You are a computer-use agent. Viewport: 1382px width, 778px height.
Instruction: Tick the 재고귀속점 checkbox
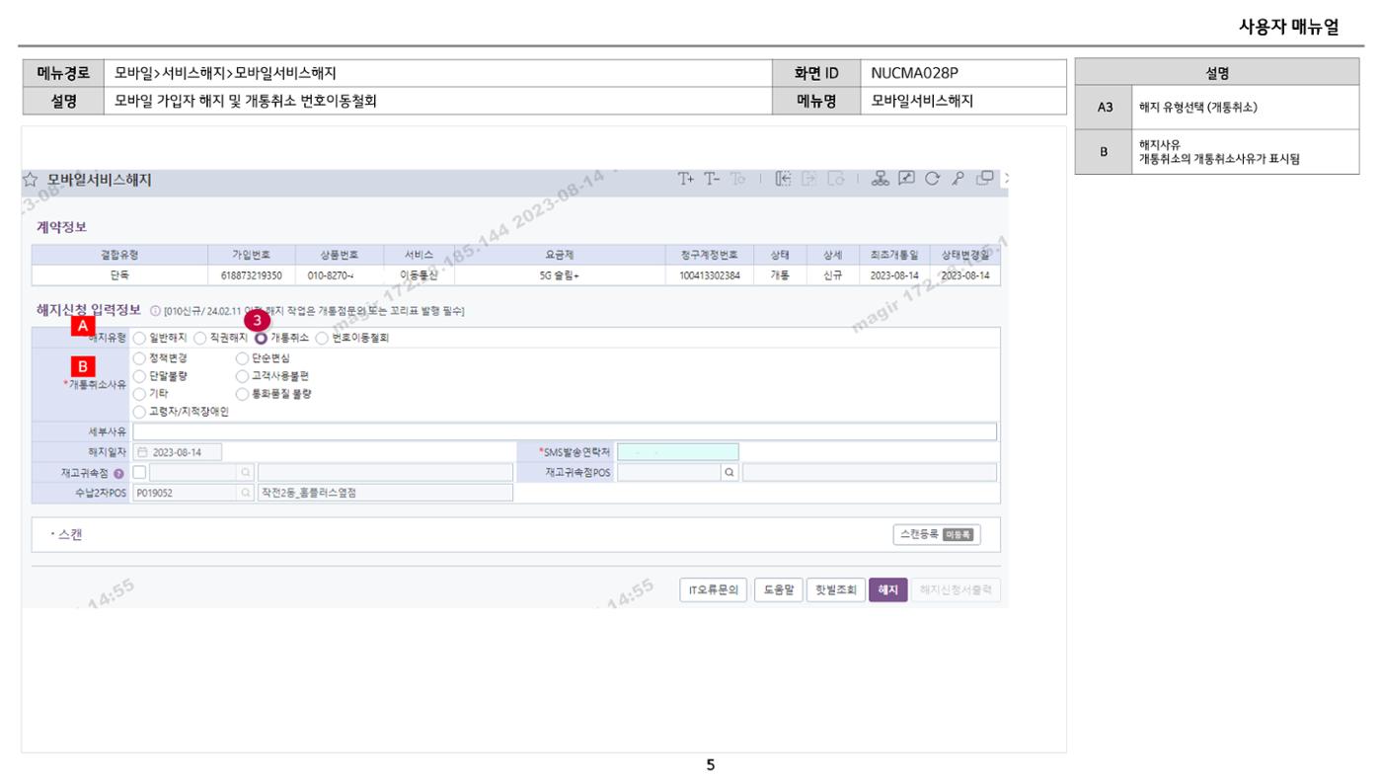pos(139,472)
